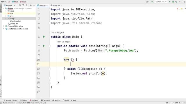Open Terminal tool window
Viewport: 186px width, 104px height.
(x=45, y=100)
